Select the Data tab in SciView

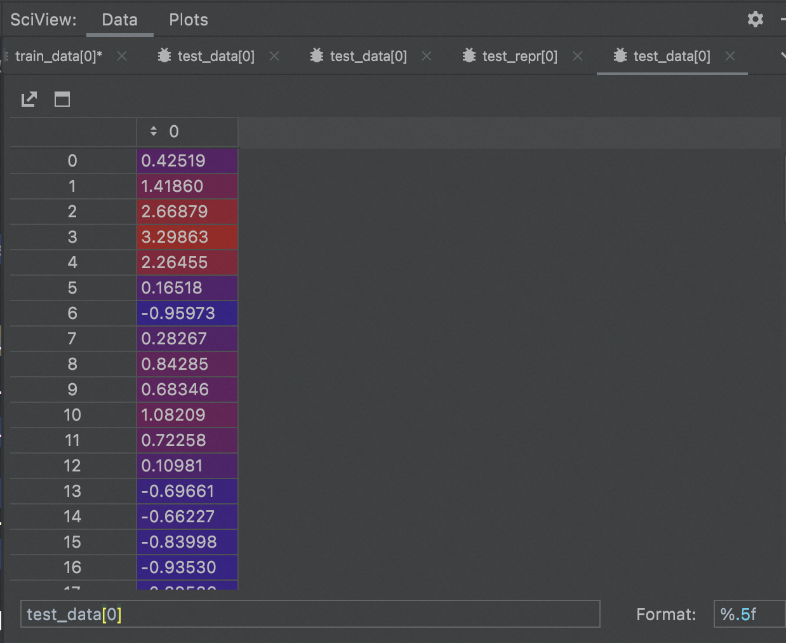pos(119,20)
